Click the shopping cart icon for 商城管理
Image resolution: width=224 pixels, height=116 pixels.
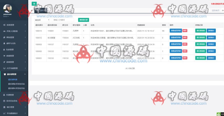coord(4,56)
